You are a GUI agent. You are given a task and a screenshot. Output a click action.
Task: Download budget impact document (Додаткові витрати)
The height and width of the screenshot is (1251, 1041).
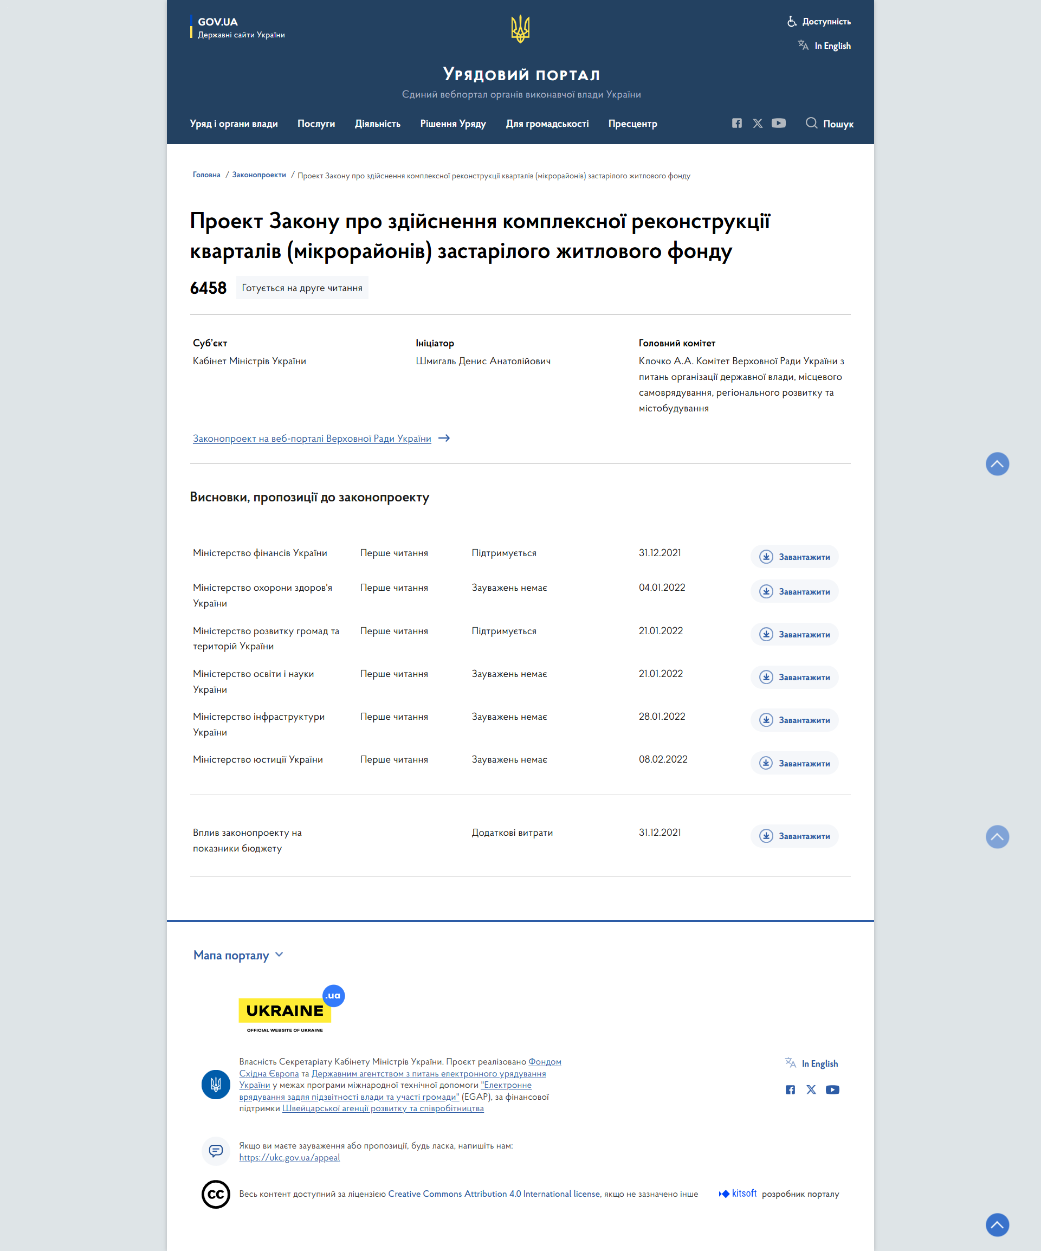pos(794,836)
